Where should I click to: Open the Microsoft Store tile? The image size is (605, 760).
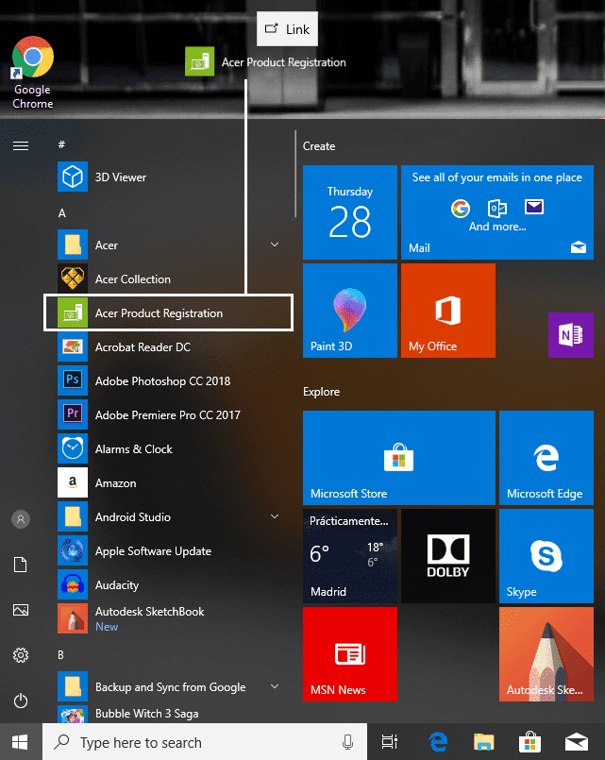(399, 458)
